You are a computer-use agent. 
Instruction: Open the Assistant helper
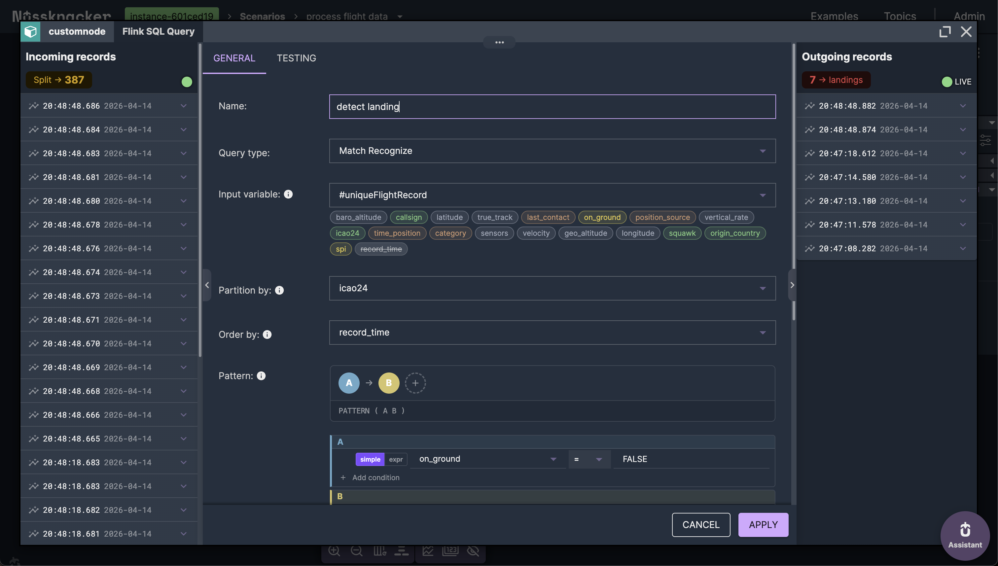(965, 535)
